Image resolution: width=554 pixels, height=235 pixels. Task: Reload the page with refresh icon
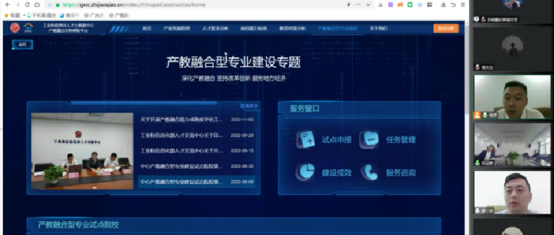[x=27, y=5]
